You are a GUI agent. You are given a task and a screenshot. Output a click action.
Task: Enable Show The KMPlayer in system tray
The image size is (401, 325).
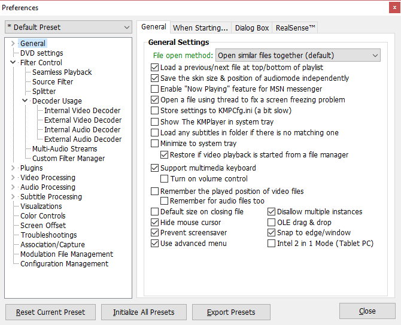155,122
